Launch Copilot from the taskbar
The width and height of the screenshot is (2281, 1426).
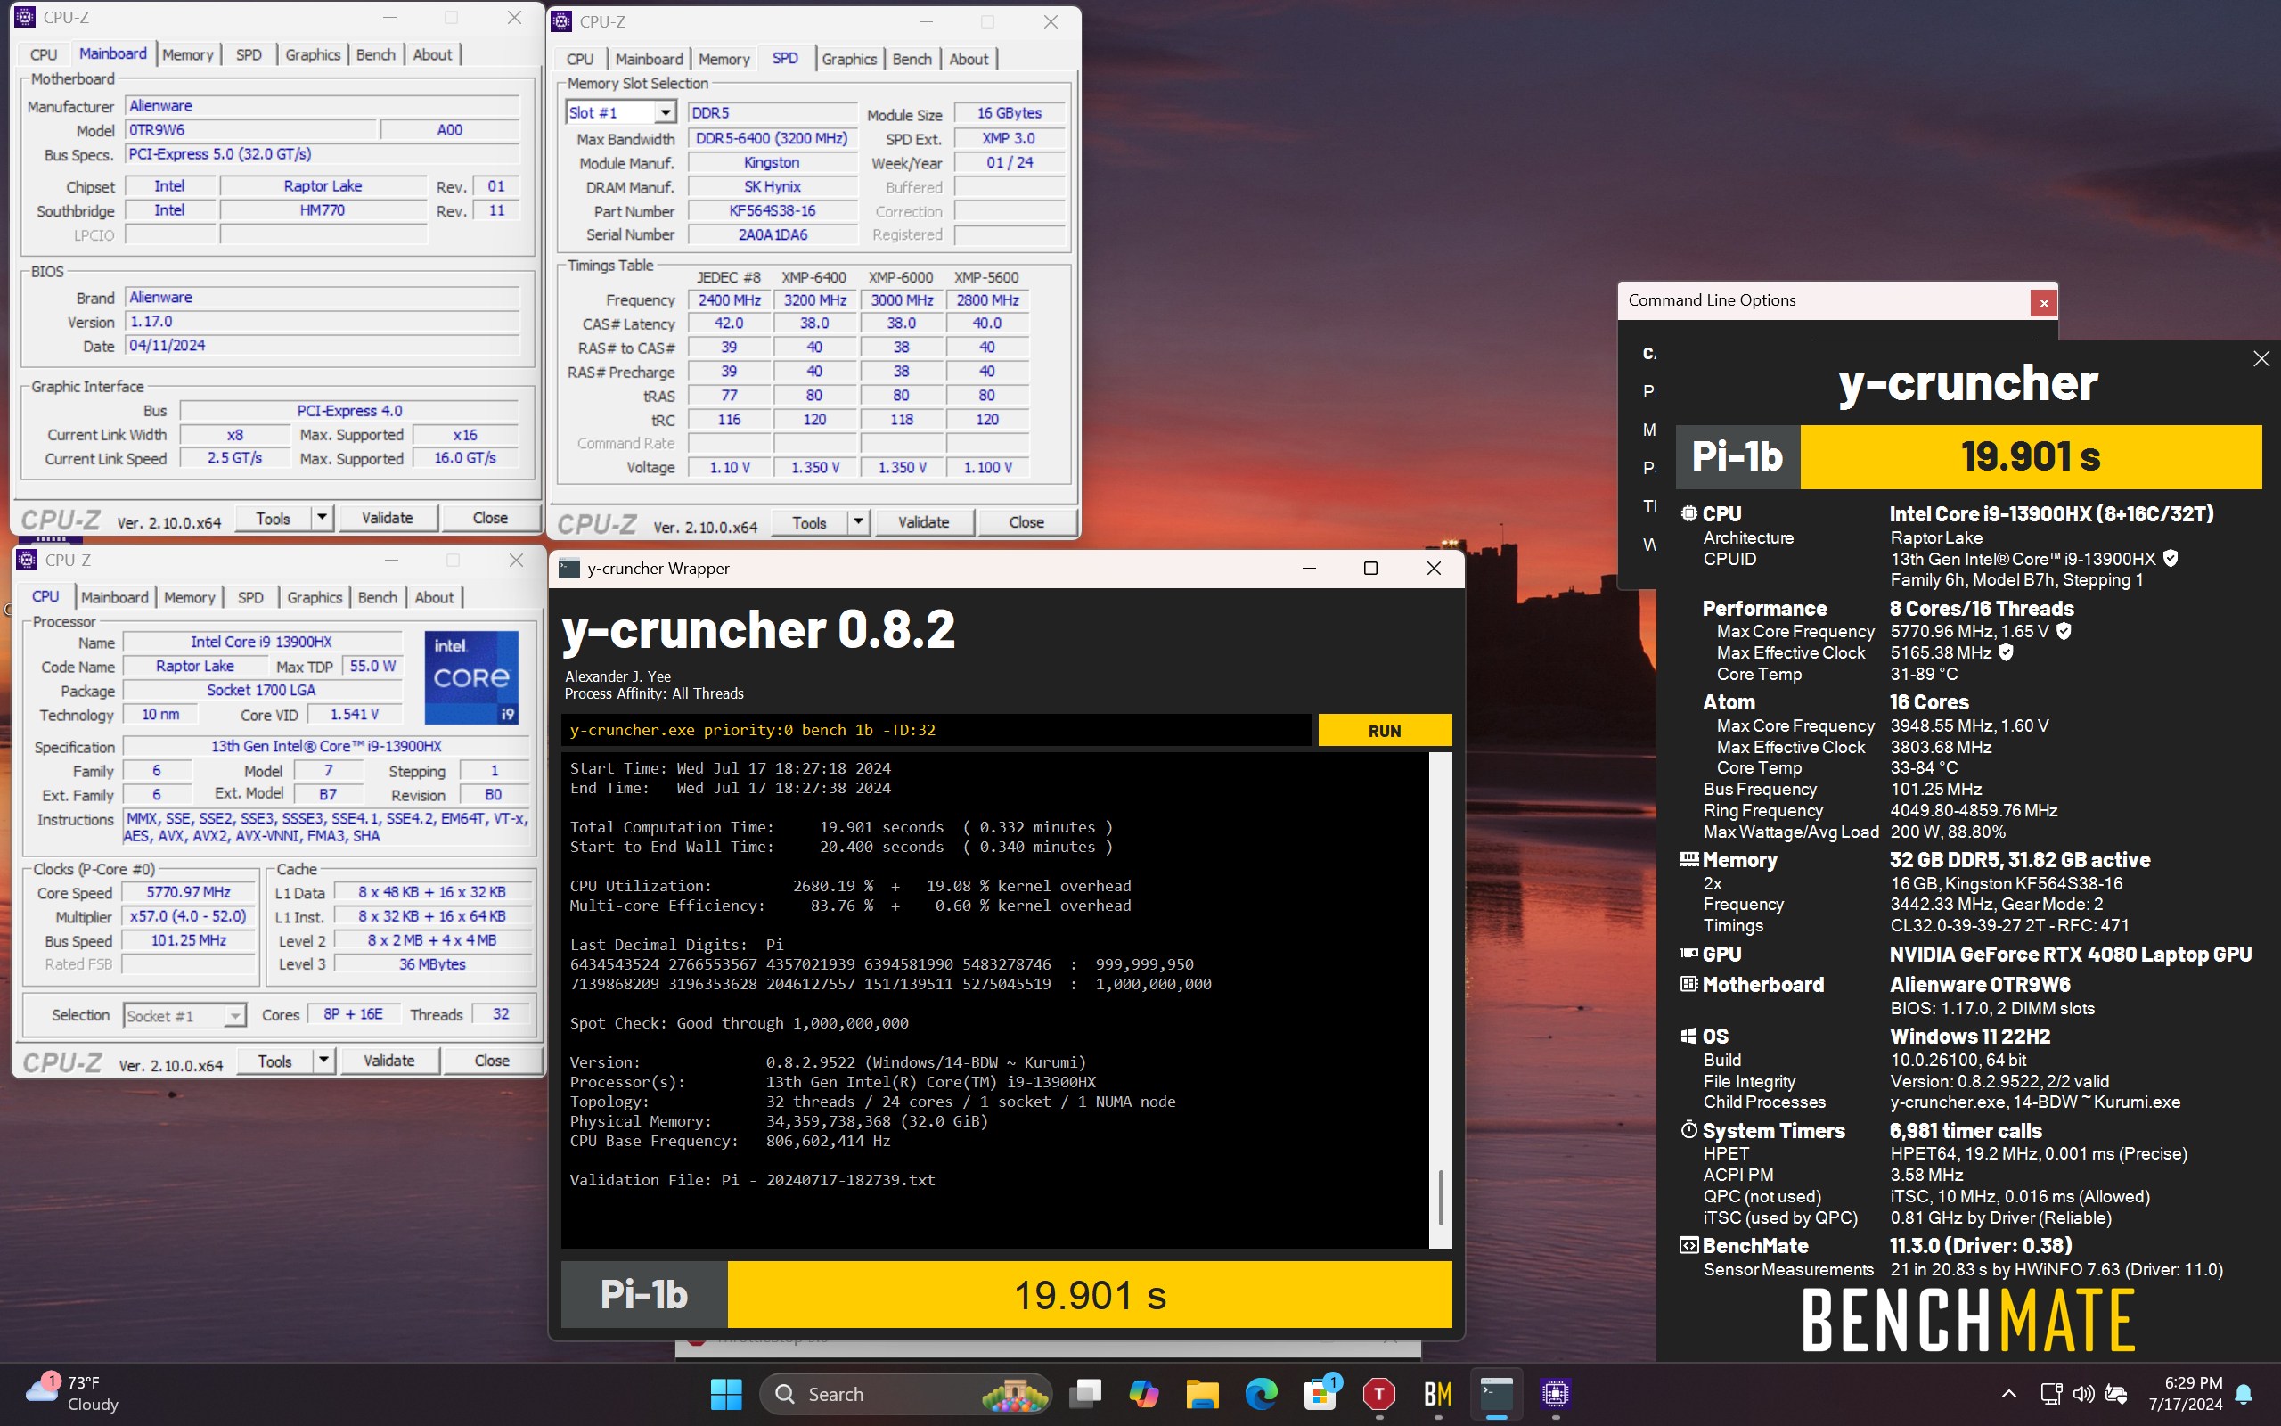1143,1393
